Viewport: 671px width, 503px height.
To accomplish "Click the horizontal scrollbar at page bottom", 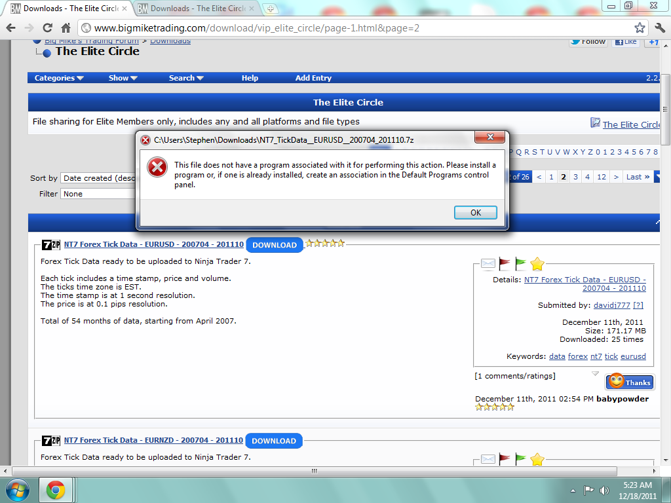I will coord(315,471).
